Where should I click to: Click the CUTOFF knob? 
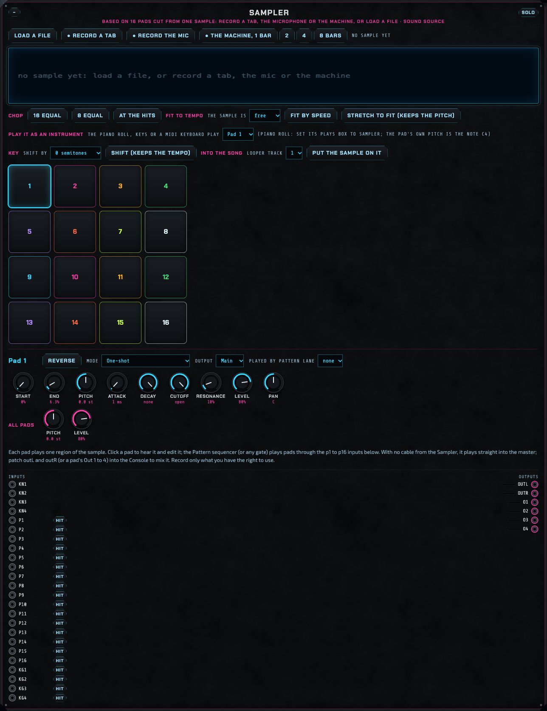(x=179, y=383)
